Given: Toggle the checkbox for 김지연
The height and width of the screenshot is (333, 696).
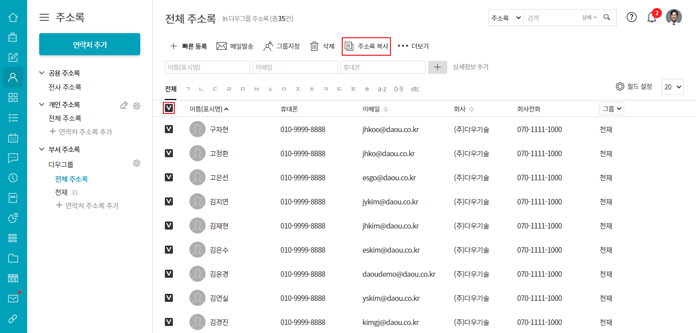Looking at the screenshot, I should 169,201.
